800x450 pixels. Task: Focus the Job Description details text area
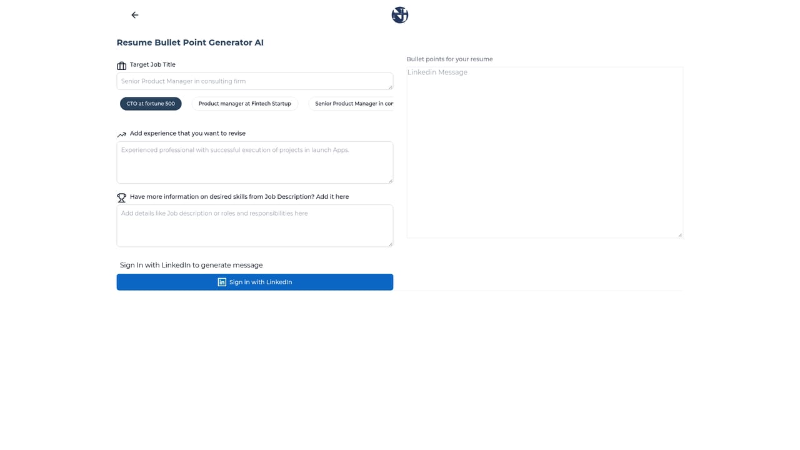pos(255,226)
